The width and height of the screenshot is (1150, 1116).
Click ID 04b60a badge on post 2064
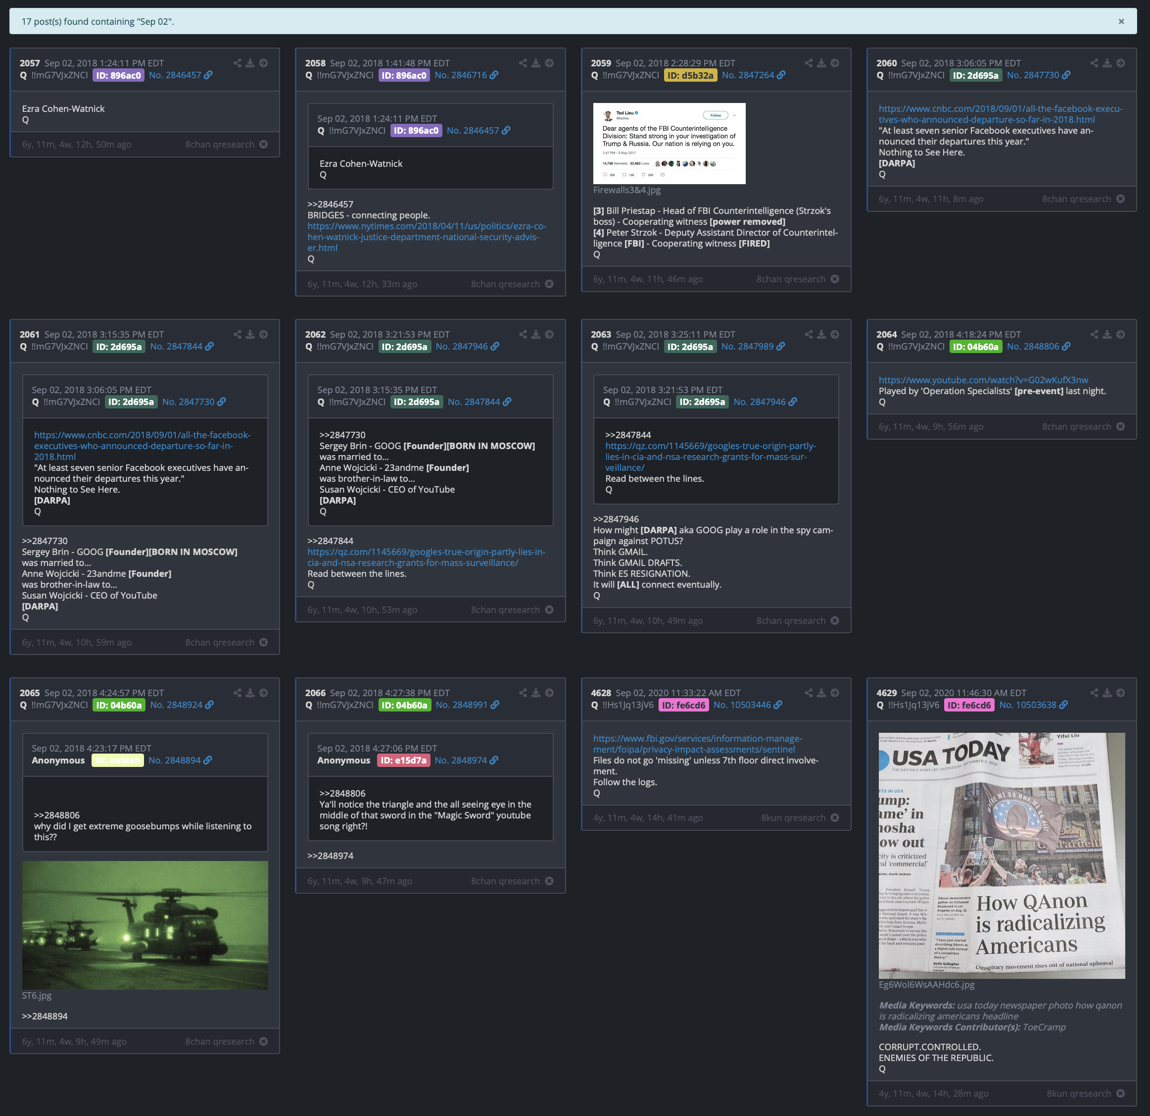click(976, 347)
